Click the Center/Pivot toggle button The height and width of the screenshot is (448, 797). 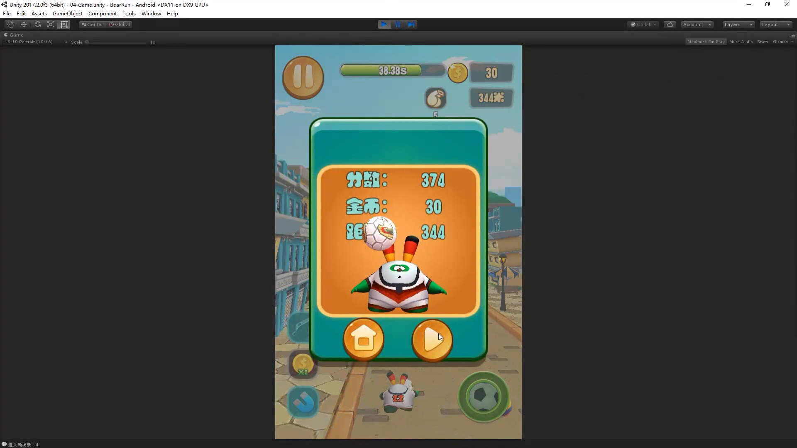pyautogui.click(x=92, y=24)
